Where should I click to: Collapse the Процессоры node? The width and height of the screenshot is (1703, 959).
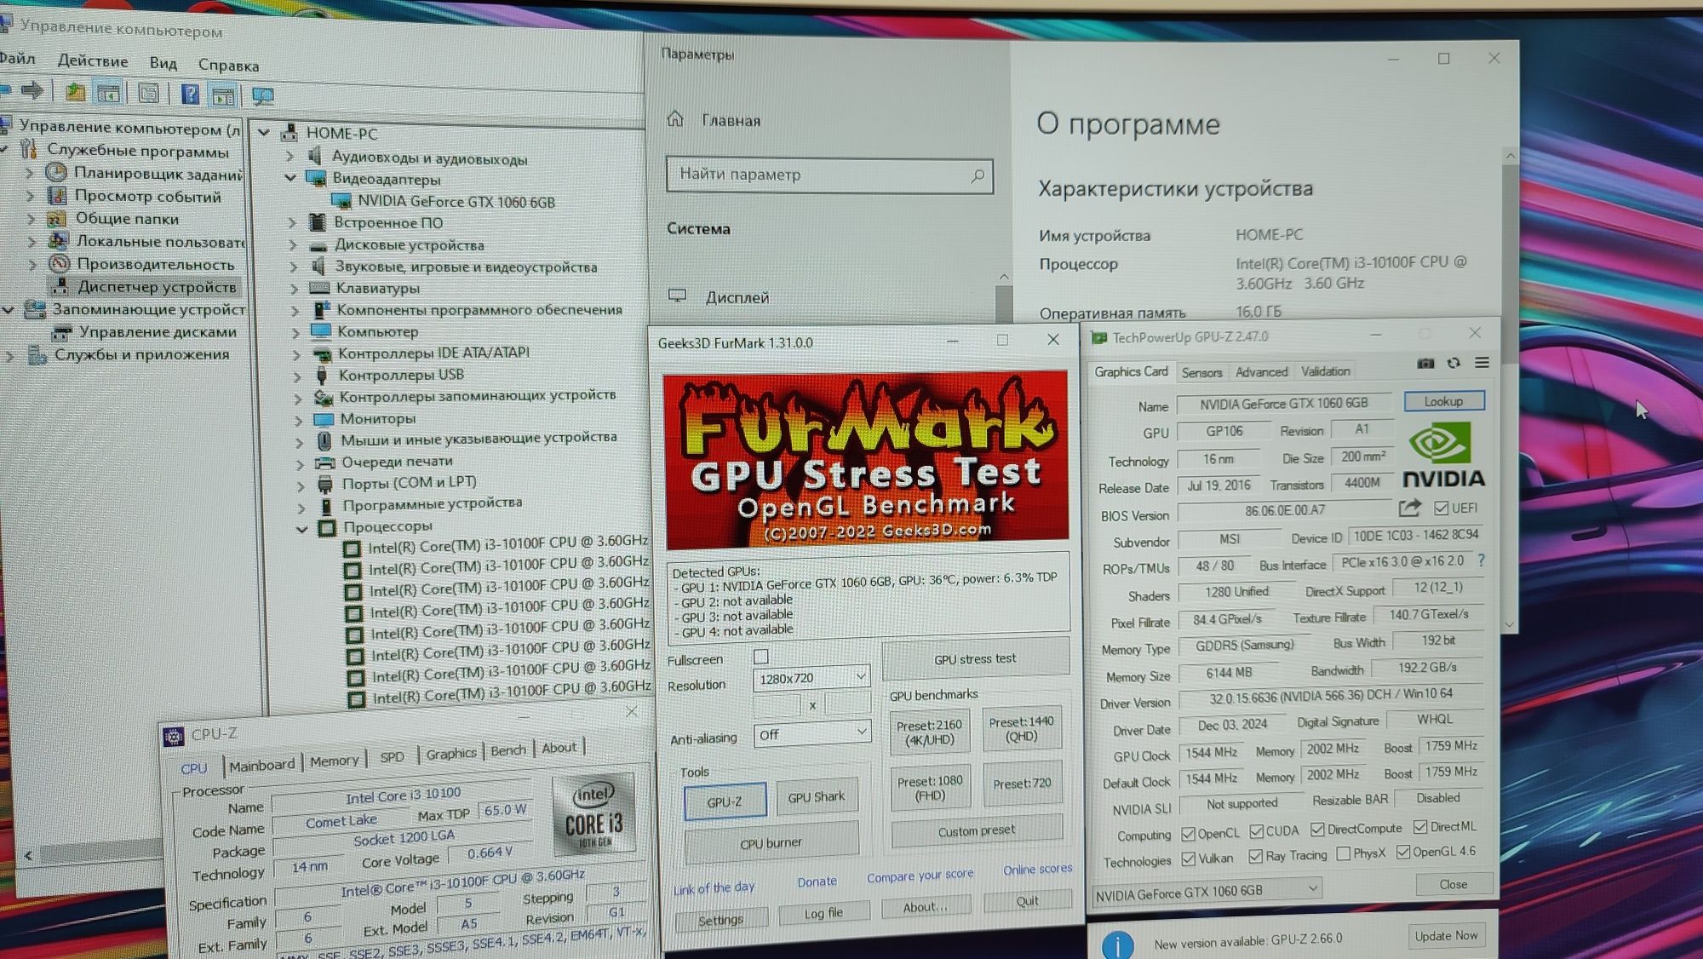tap(301, 528)
